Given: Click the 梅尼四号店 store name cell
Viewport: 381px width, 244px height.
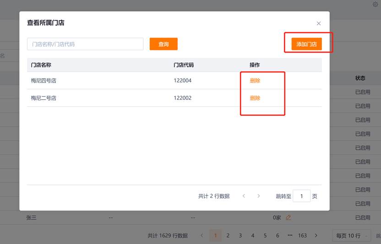Looking at the screenshot, I should 44,81.
